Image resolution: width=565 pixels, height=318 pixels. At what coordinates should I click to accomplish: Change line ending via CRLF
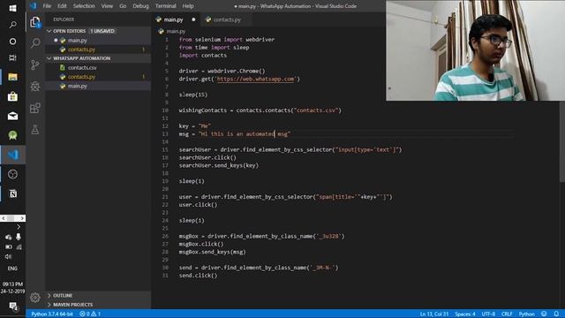tap(507, 314)
